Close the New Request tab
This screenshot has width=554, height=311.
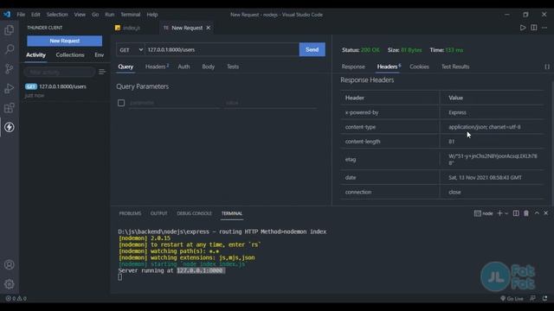point(209,28)
